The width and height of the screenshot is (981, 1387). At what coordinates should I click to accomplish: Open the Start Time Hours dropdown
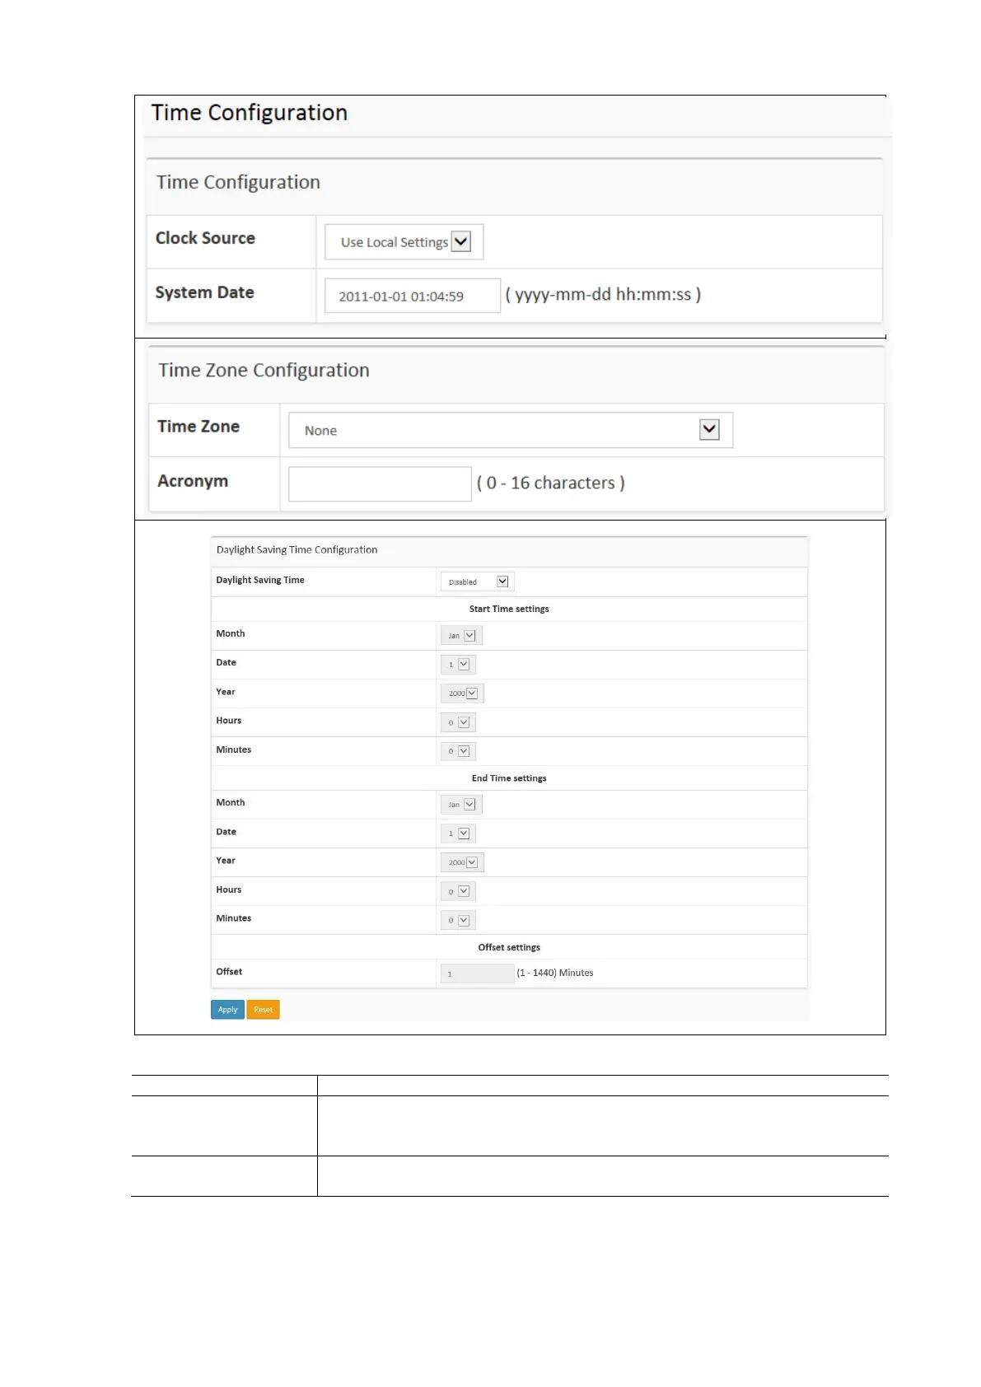click(x=458, y=722)
